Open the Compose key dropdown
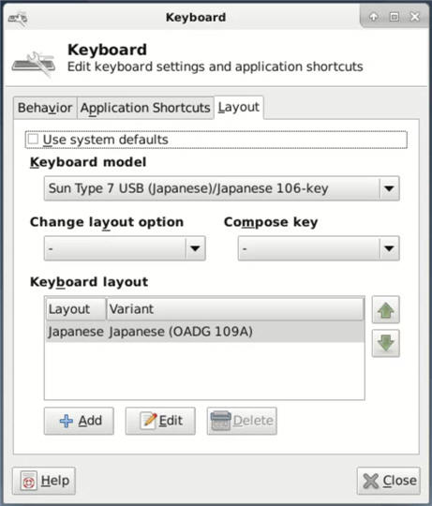 pyautogui.click(x=319, y=248)
